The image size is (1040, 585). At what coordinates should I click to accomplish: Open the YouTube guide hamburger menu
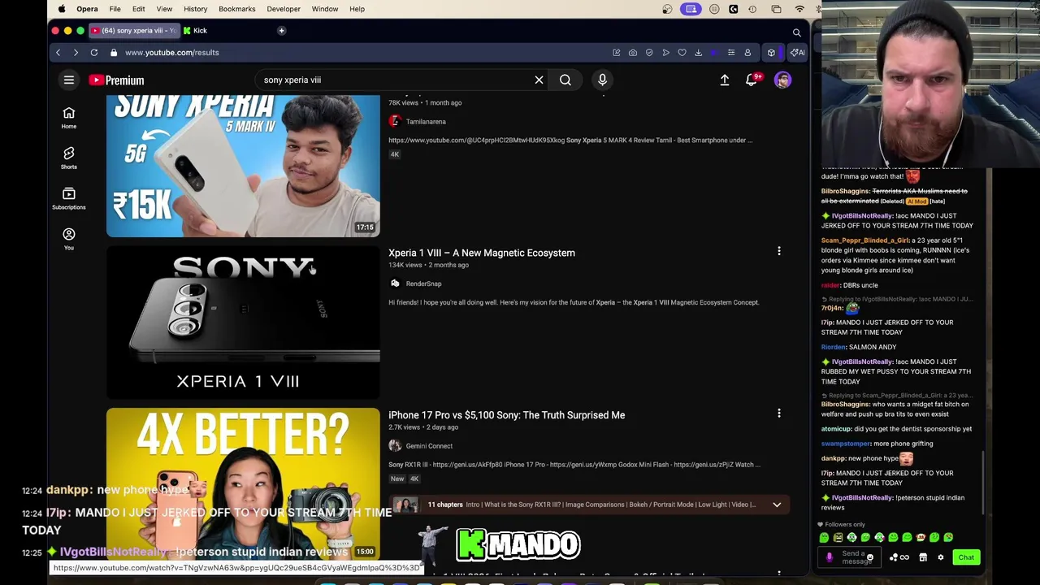tap(69, 80)
